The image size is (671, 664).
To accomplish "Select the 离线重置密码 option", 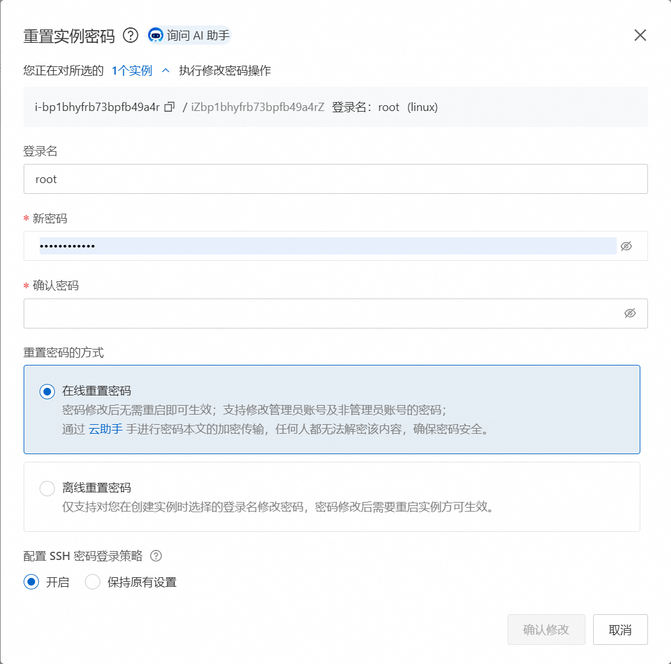I will (47, 488).
